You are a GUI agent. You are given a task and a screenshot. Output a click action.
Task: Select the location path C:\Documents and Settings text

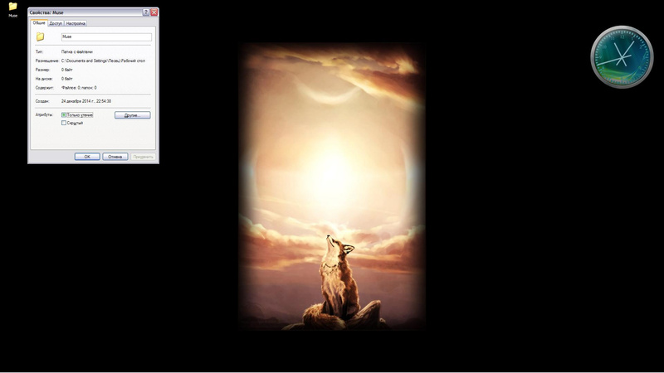(103, 61)
